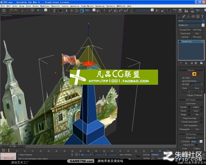Toggle Window/Crossing selection mode icon
This screenshot has width=206, height=165.
66,11
